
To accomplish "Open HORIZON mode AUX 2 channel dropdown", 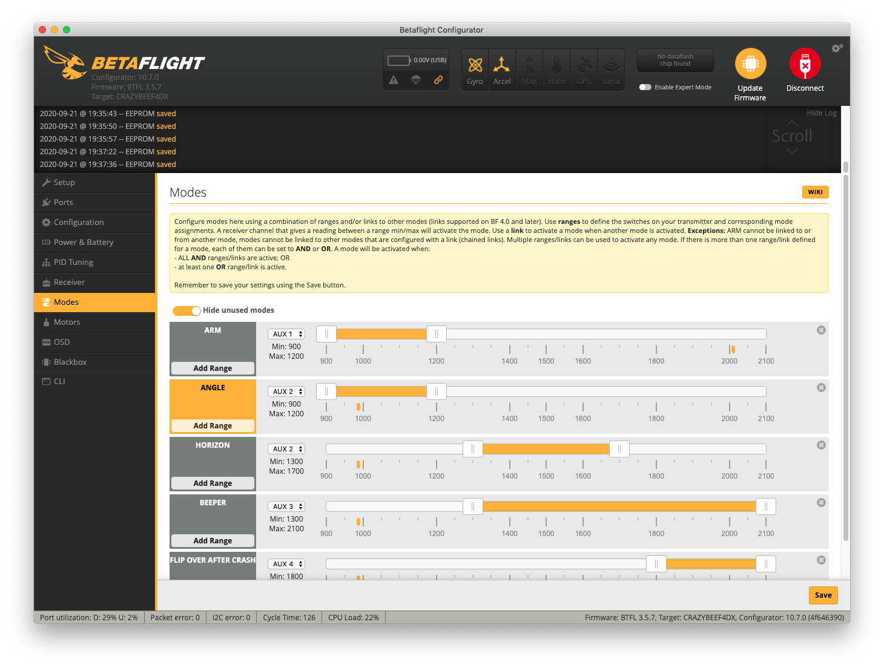I will tap(286, 449).
